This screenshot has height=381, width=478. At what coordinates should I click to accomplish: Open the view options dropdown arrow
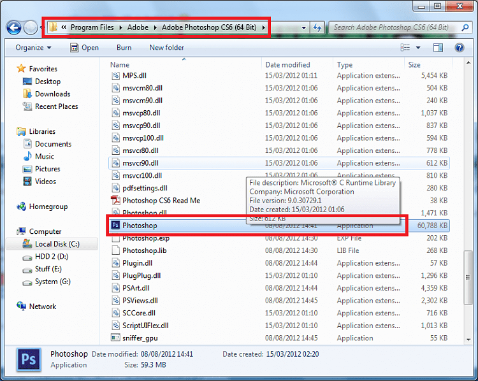(418, 48)
